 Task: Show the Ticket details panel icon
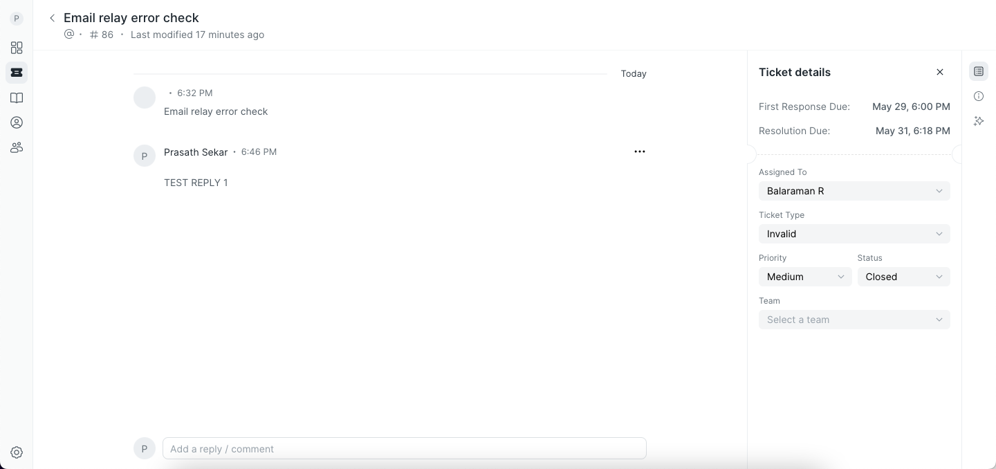pos(979,71)
